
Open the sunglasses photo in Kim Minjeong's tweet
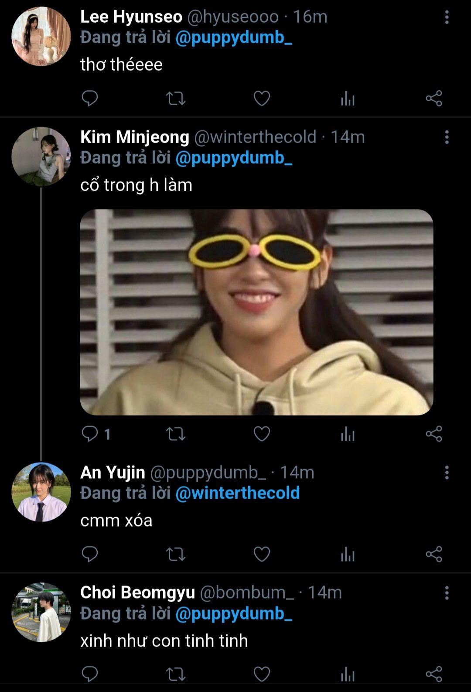[x=256, y=312]
